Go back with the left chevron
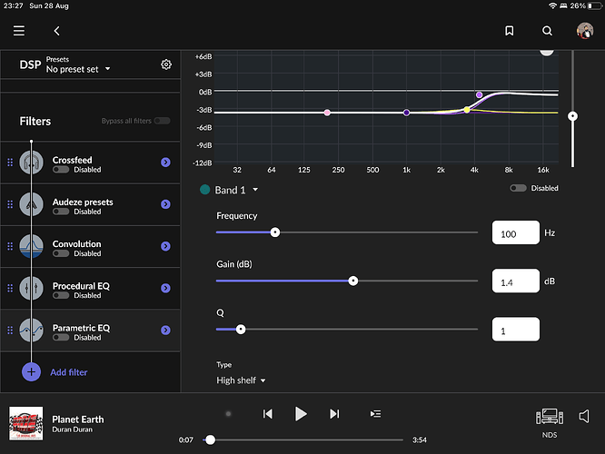Viewport: 605px width, 454px height. click(x=56, y=31)
